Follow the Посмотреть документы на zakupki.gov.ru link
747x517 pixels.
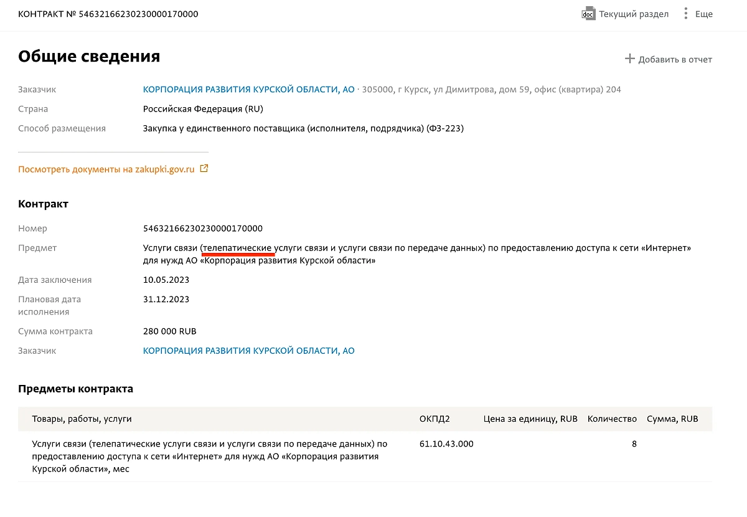(106, 169)
